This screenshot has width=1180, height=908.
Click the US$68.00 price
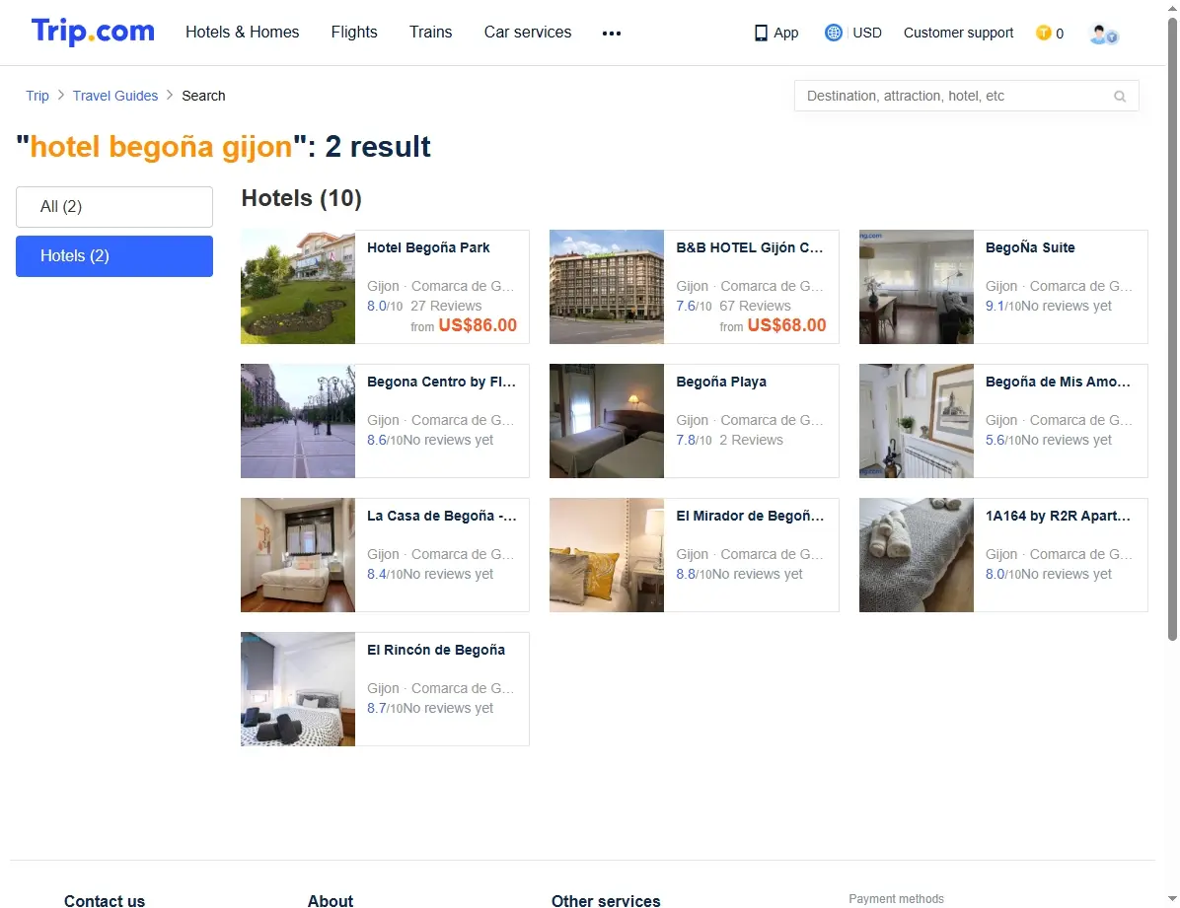(786, 325)
